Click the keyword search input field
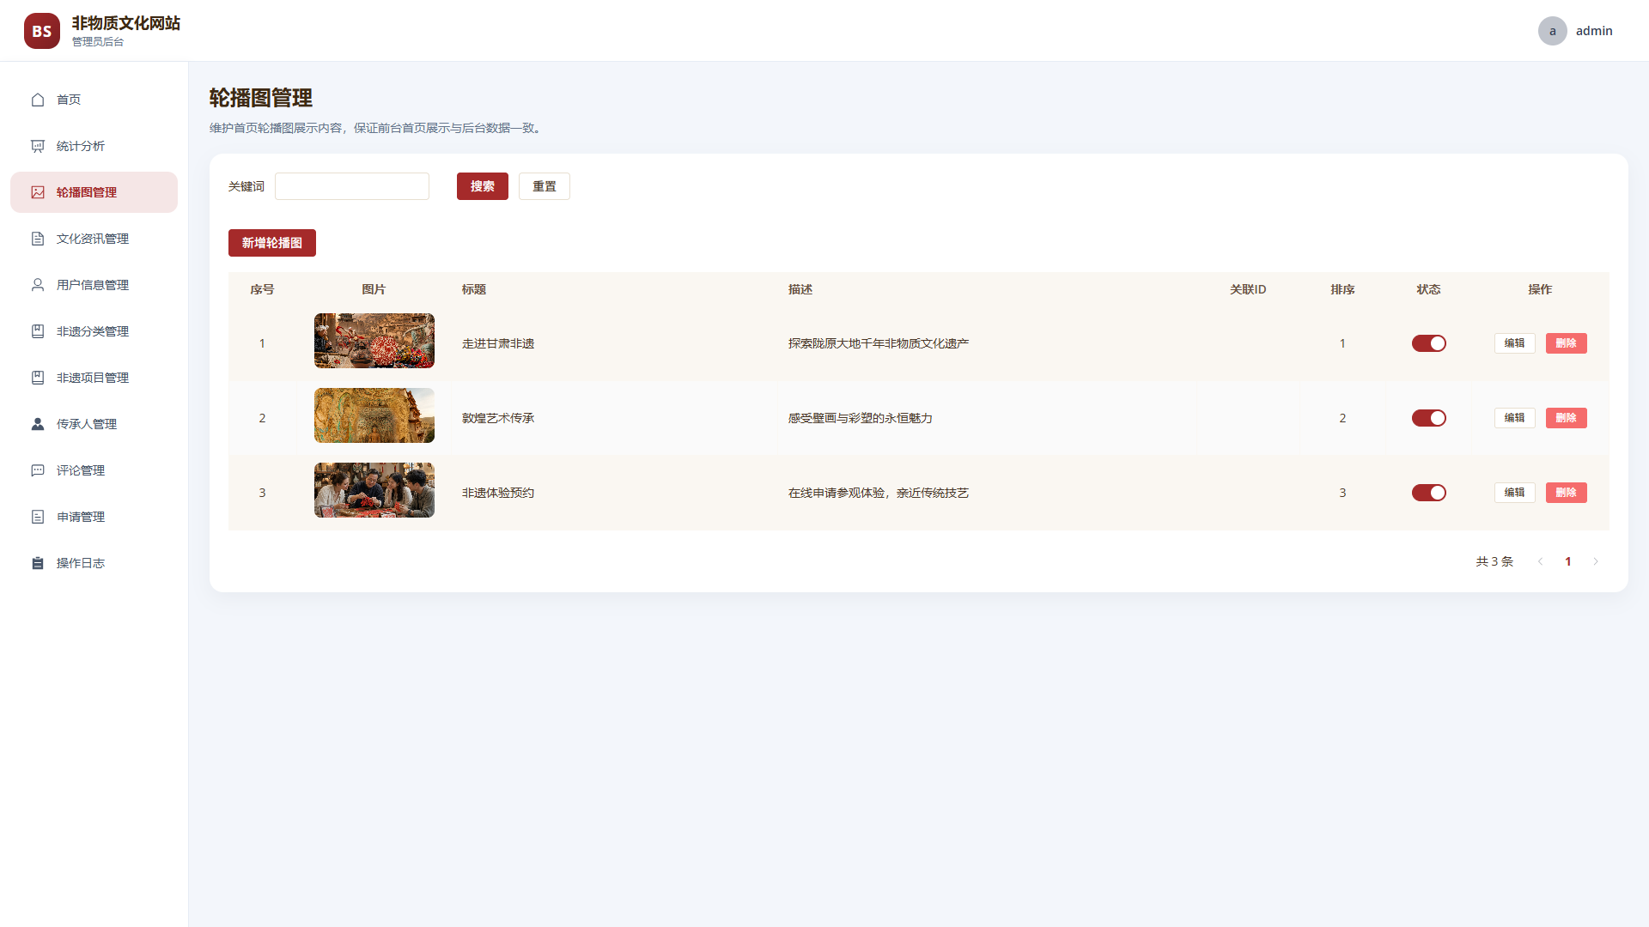 pos(352,186)
